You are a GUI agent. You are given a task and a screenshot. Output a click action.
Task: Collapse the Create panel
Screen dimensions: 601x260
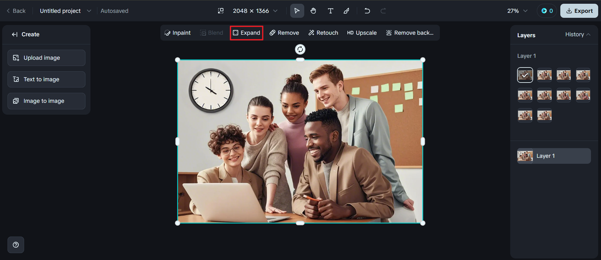[15, 34]
